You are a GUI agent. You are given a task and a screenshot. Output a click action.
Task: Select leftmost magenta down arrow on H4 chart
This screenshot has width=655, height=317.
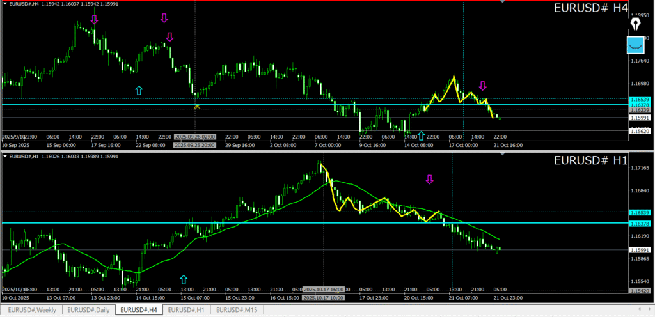point(94,20)
